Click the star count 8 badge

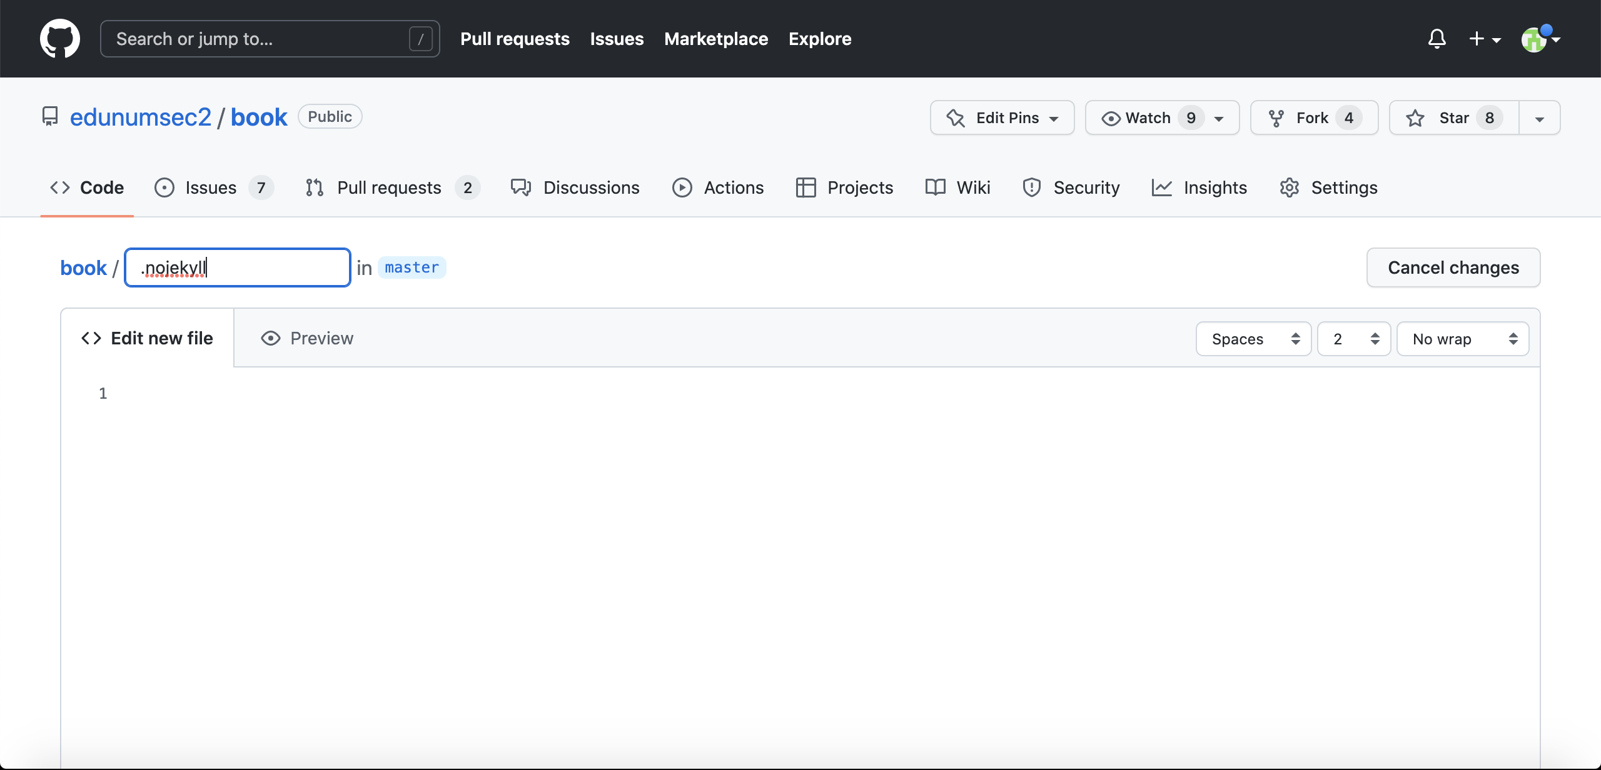1490,117
